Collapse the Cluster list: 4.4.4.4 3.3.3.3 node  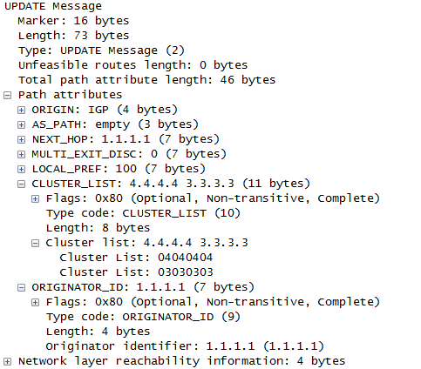pyautogui.click(x=35, y=243)
